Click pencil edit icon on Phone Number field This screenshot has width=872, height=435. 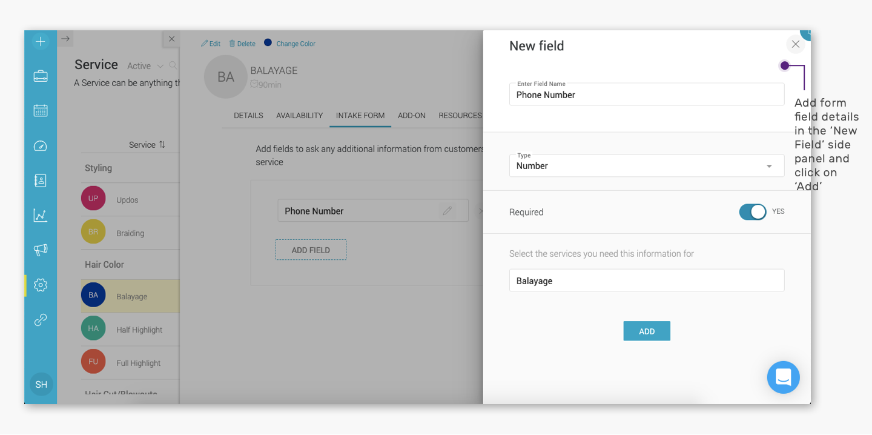(448, 211)
